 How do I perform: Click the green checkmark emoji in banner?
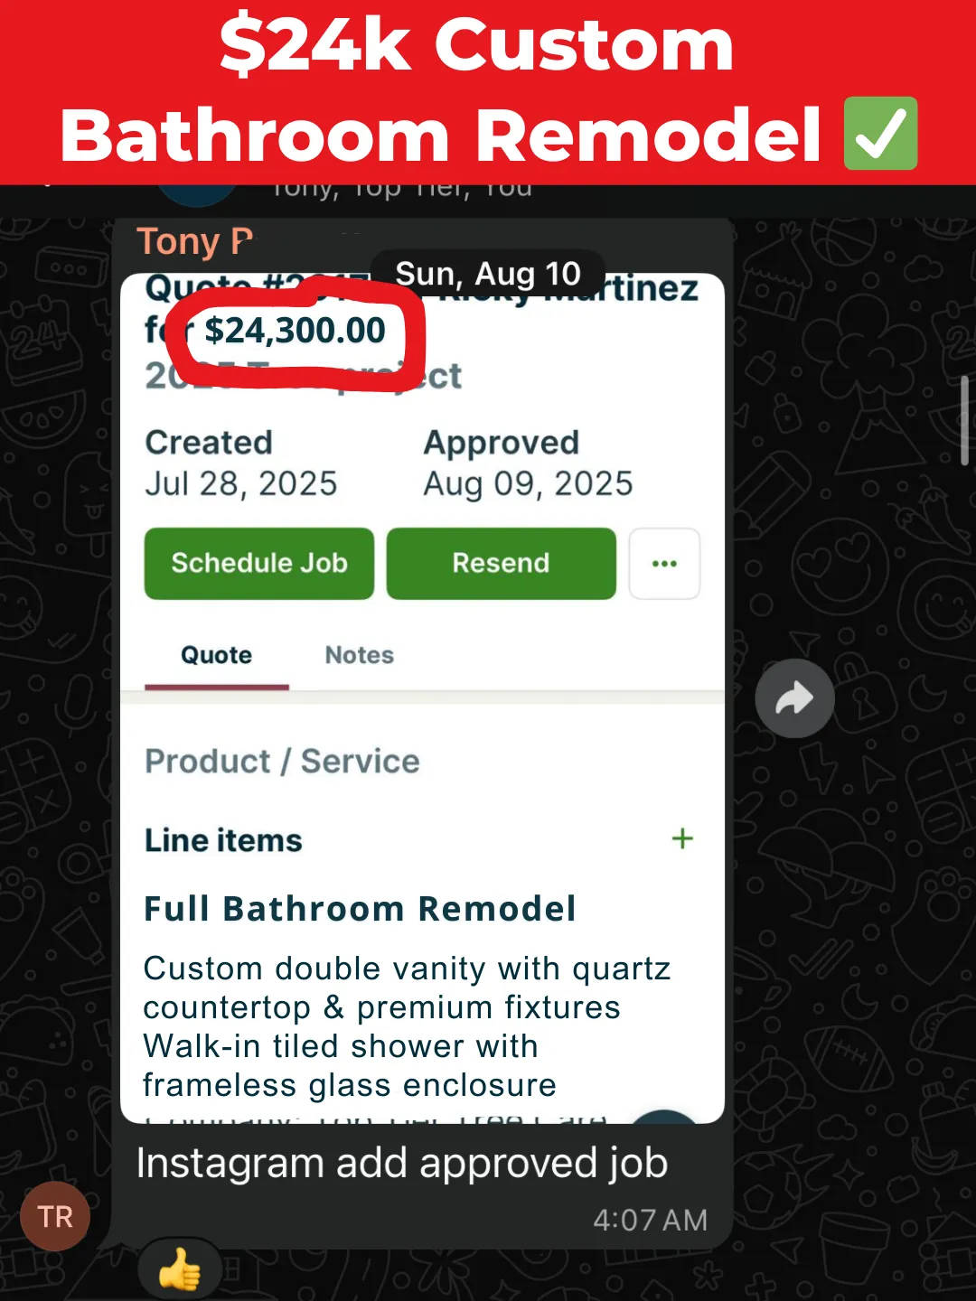[x=880, y=134]
